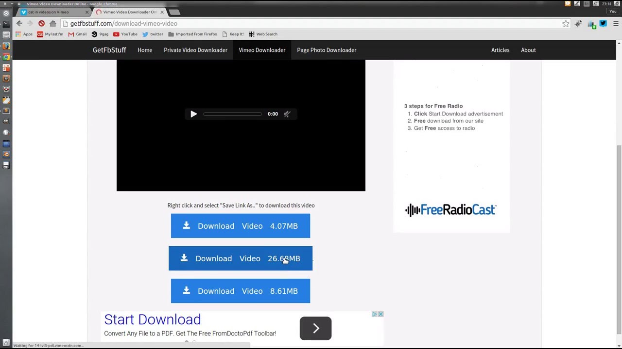Viewport: 622px width, 349px height.
Task: Open the Twitter extension in the toolbar
Action: pyautogui.click(x=603, y=23)
